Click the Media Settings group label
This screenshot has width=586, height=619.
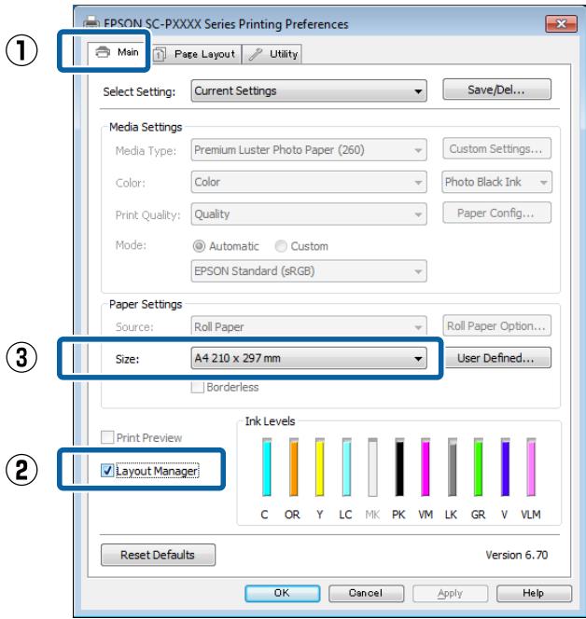(146, 127)
